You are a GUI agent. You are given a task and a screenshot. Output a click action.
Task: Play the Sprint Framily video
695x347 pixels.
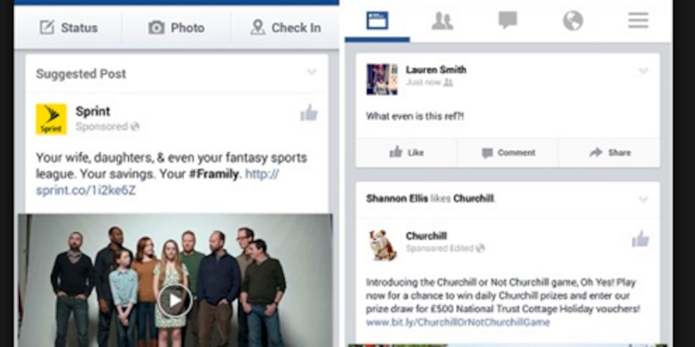tap(174, 301)
